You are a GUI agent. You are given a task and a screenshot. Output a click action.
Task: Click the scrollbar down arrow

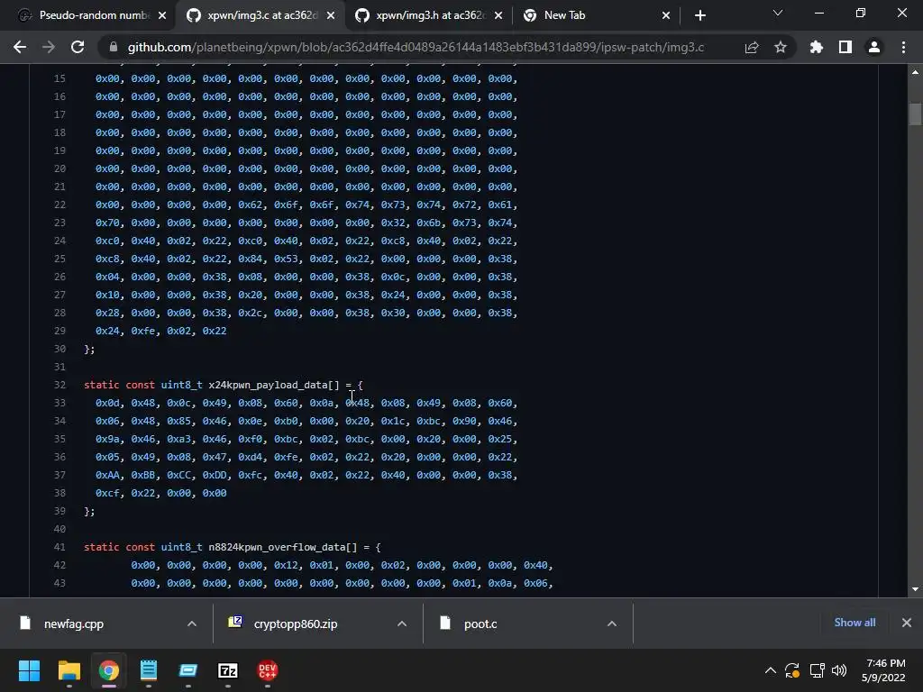(915, 589)
